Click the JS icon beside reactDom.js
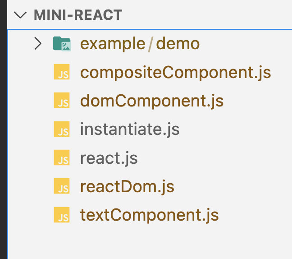 click(62, 187)
